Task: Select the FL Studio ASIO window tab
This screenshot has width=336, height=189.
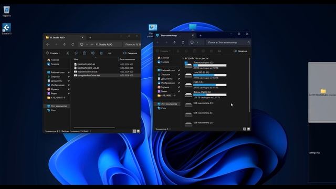Action: click(64, 37)
